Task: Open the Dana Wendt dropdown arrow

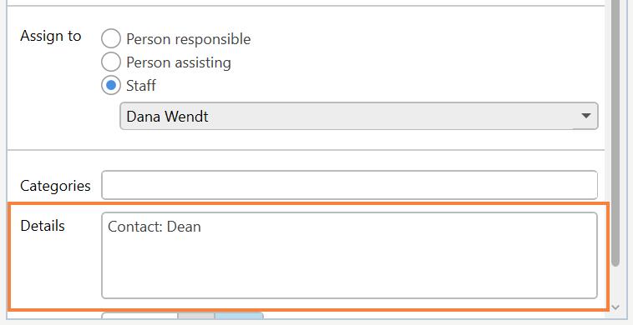Action: [585, 116]
